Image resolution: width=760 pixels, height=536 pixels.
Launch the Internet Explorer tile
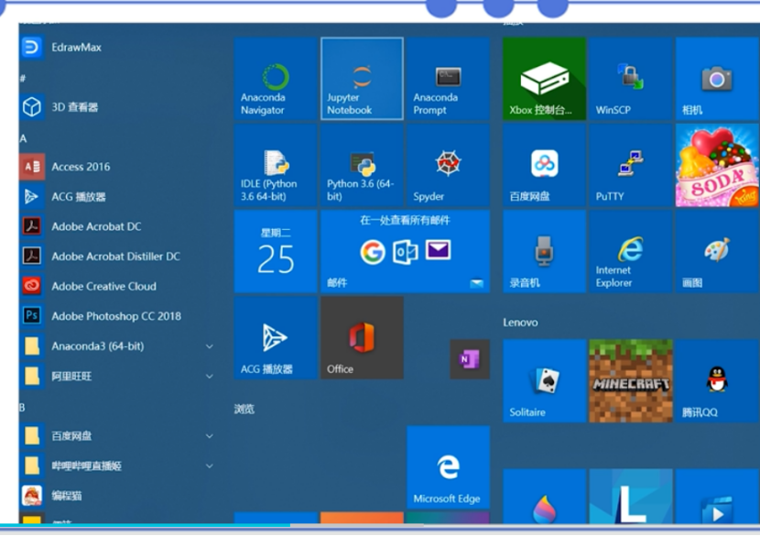(x=631, y=252)
